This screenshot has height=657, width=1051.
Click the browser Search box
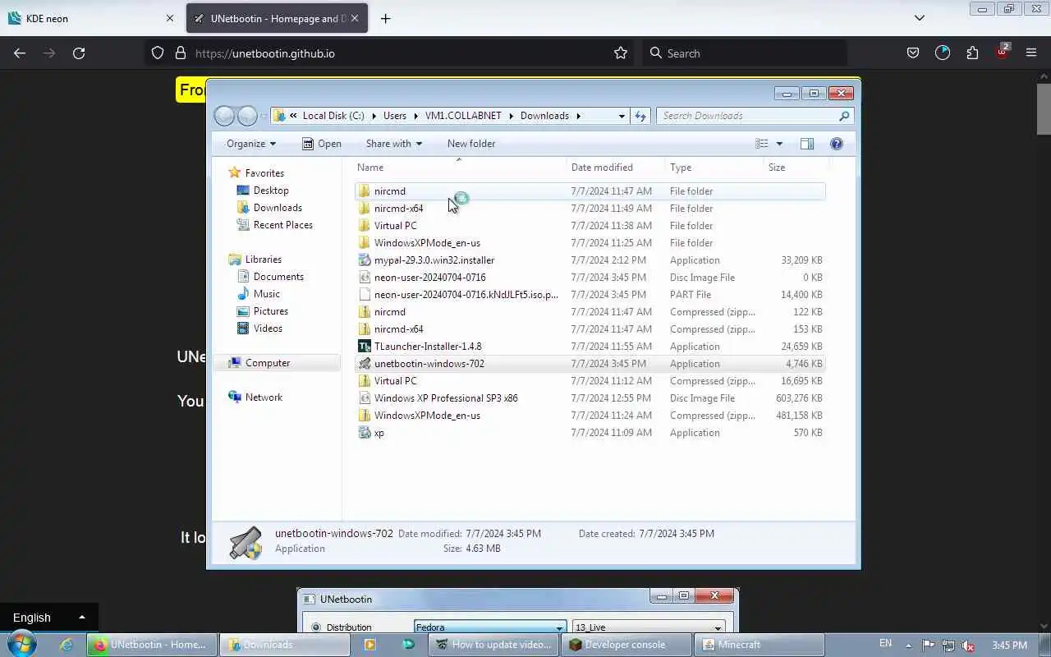[x=745, y=53]
